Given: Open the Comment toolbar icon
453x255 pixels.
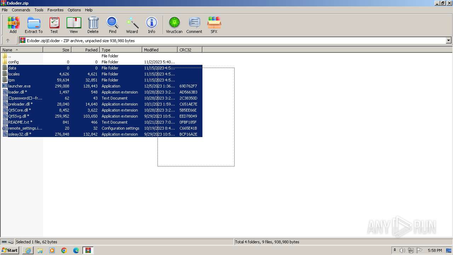Looking at the screenshot, I should tap(194, 25).
